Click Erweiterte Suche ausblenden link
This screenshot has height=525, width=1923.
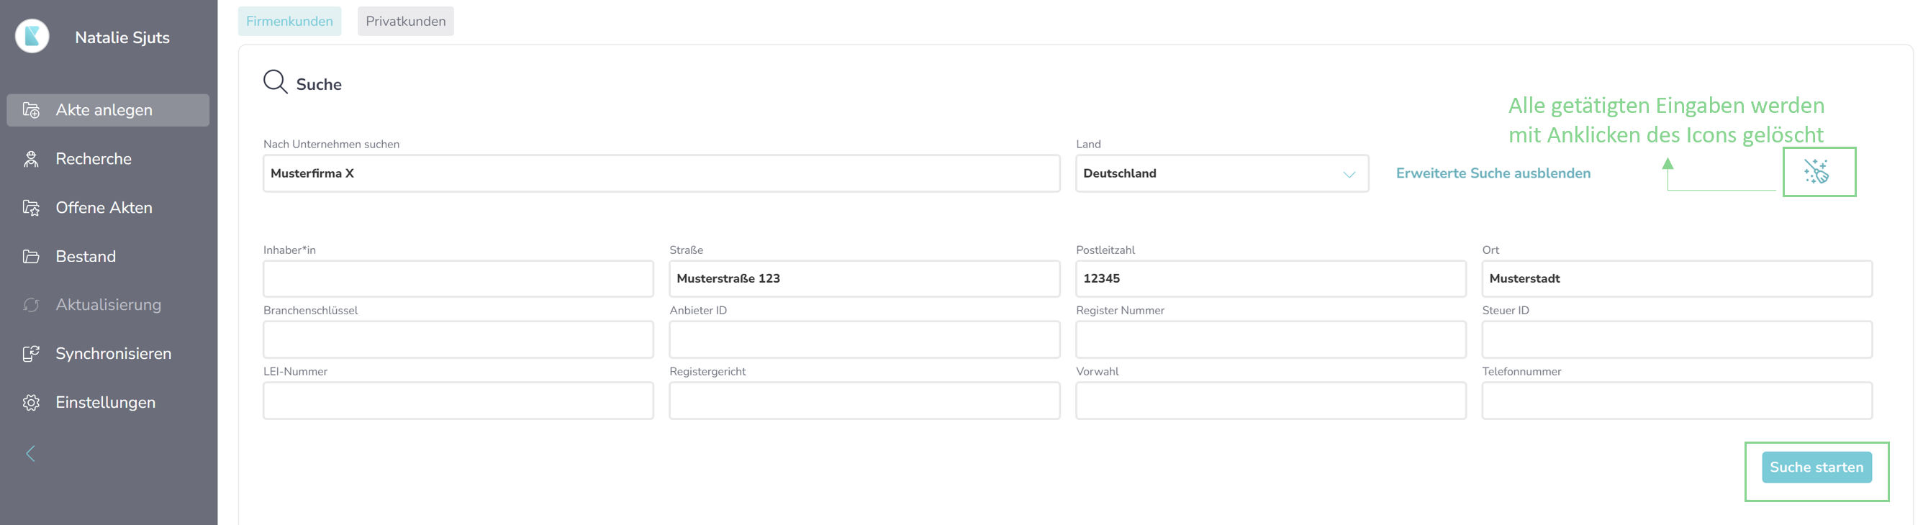[x=1493, y=173]
